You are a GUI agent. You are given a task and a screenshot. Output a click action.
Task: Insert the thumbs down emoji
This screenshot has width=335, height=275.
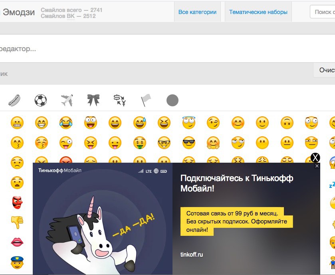click(17, 222)
